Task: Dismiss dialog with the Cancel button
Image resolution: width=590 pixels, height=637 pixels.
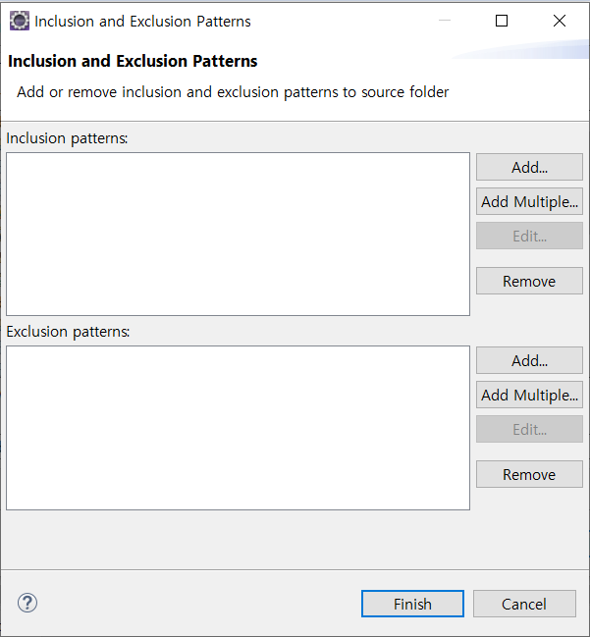Action: (524, 604)
